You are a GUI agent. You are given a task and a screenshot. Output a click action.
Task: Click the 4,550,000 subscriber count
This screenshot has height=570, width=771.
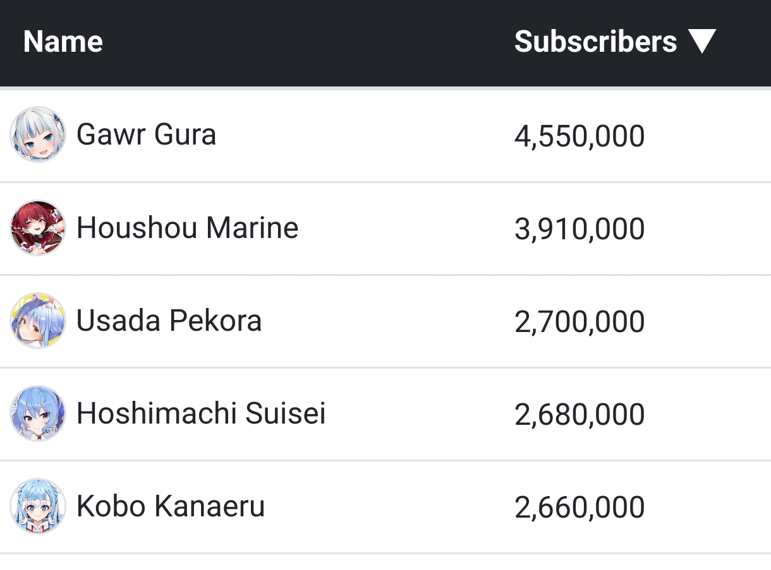coord(580,136)
